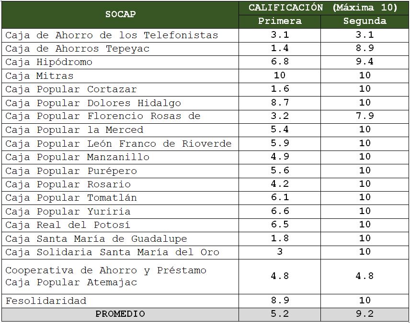Select the Caja de Ahorro de los Telefonistas cell

(x=112, y=35)
